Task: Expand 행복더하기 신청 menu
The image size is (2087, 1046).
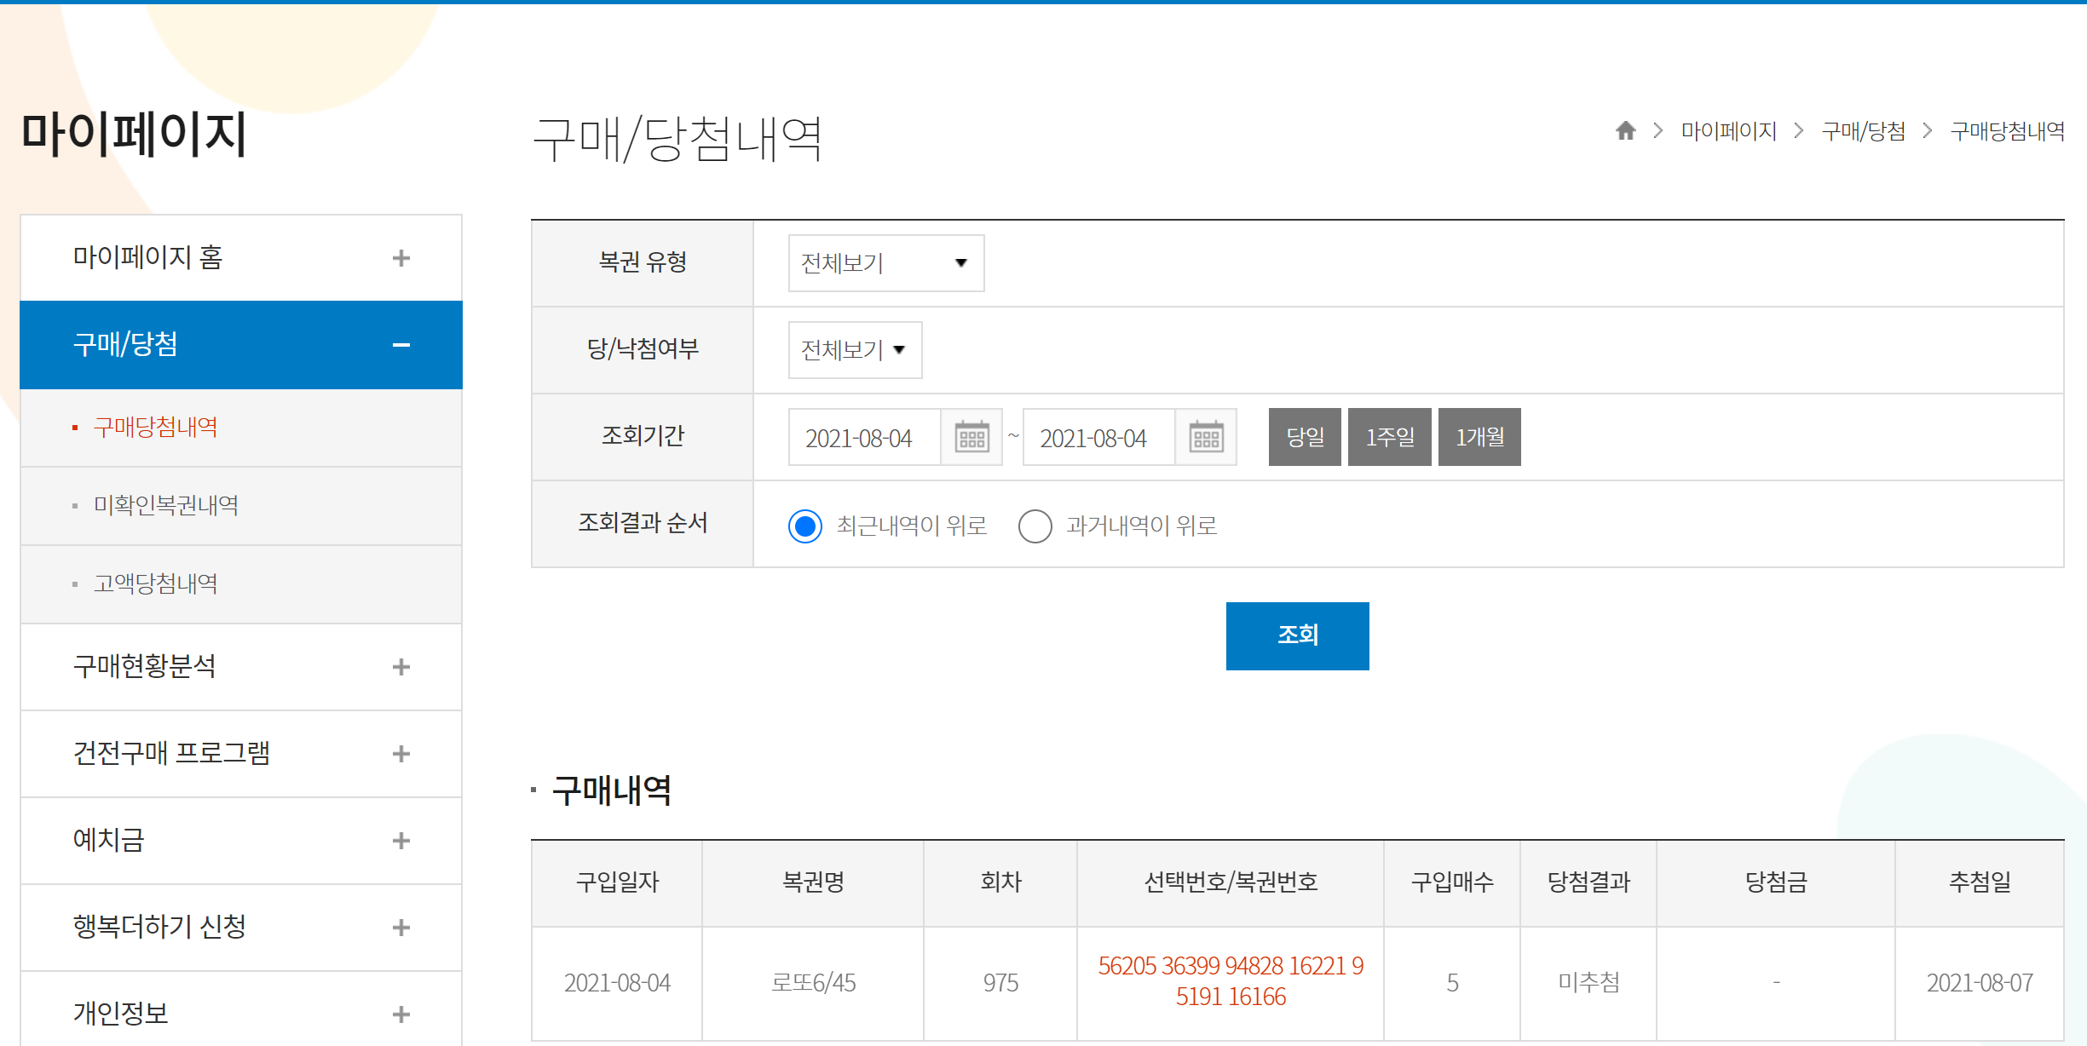Action: (401, 928)
